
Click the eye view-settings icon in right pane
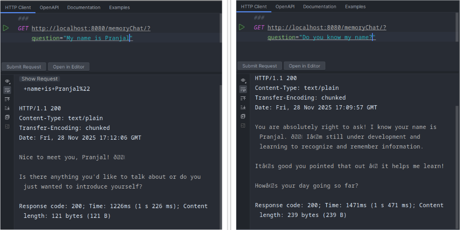[x=243, y=80]
